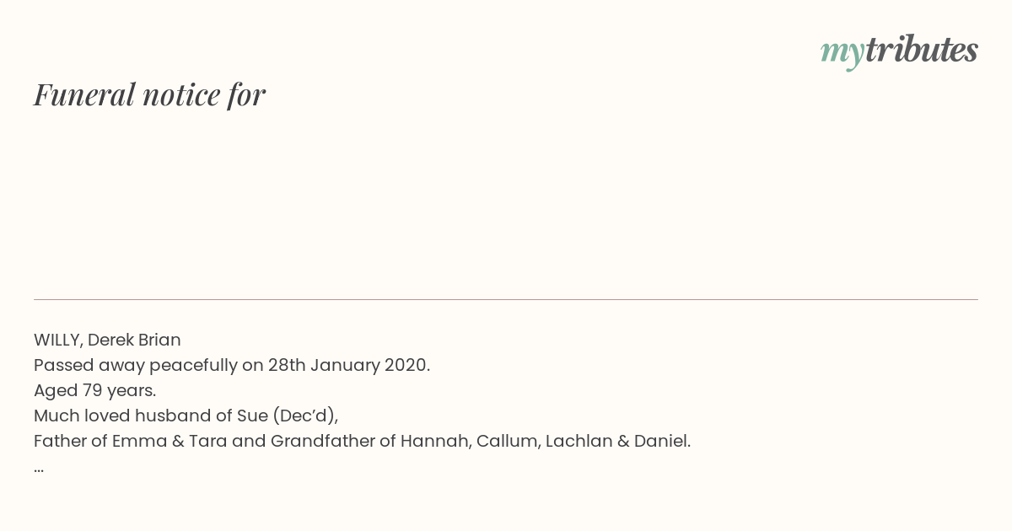Click the "Passed away peacefully" date line

click(232, 365)
